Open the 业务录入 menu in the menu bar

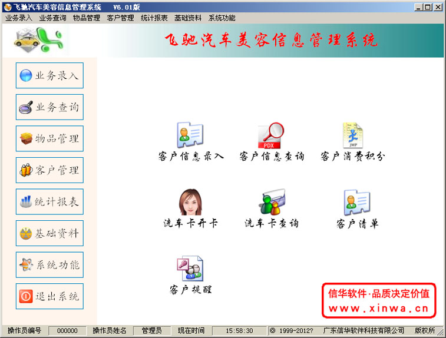[x=19, y=18]
